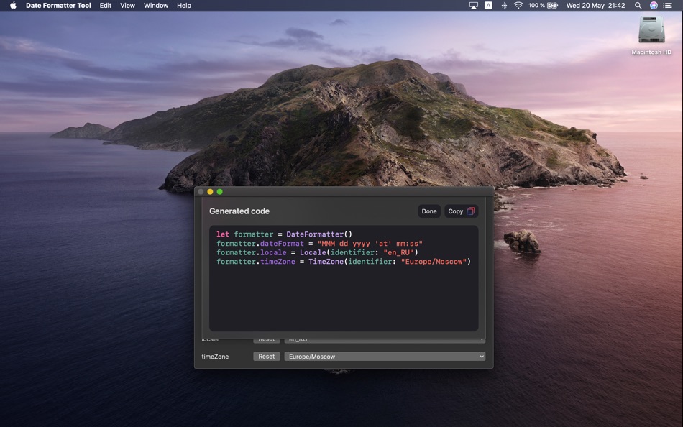The image size is (683, 427).
Task: Click the Done button
Action: 428,211
